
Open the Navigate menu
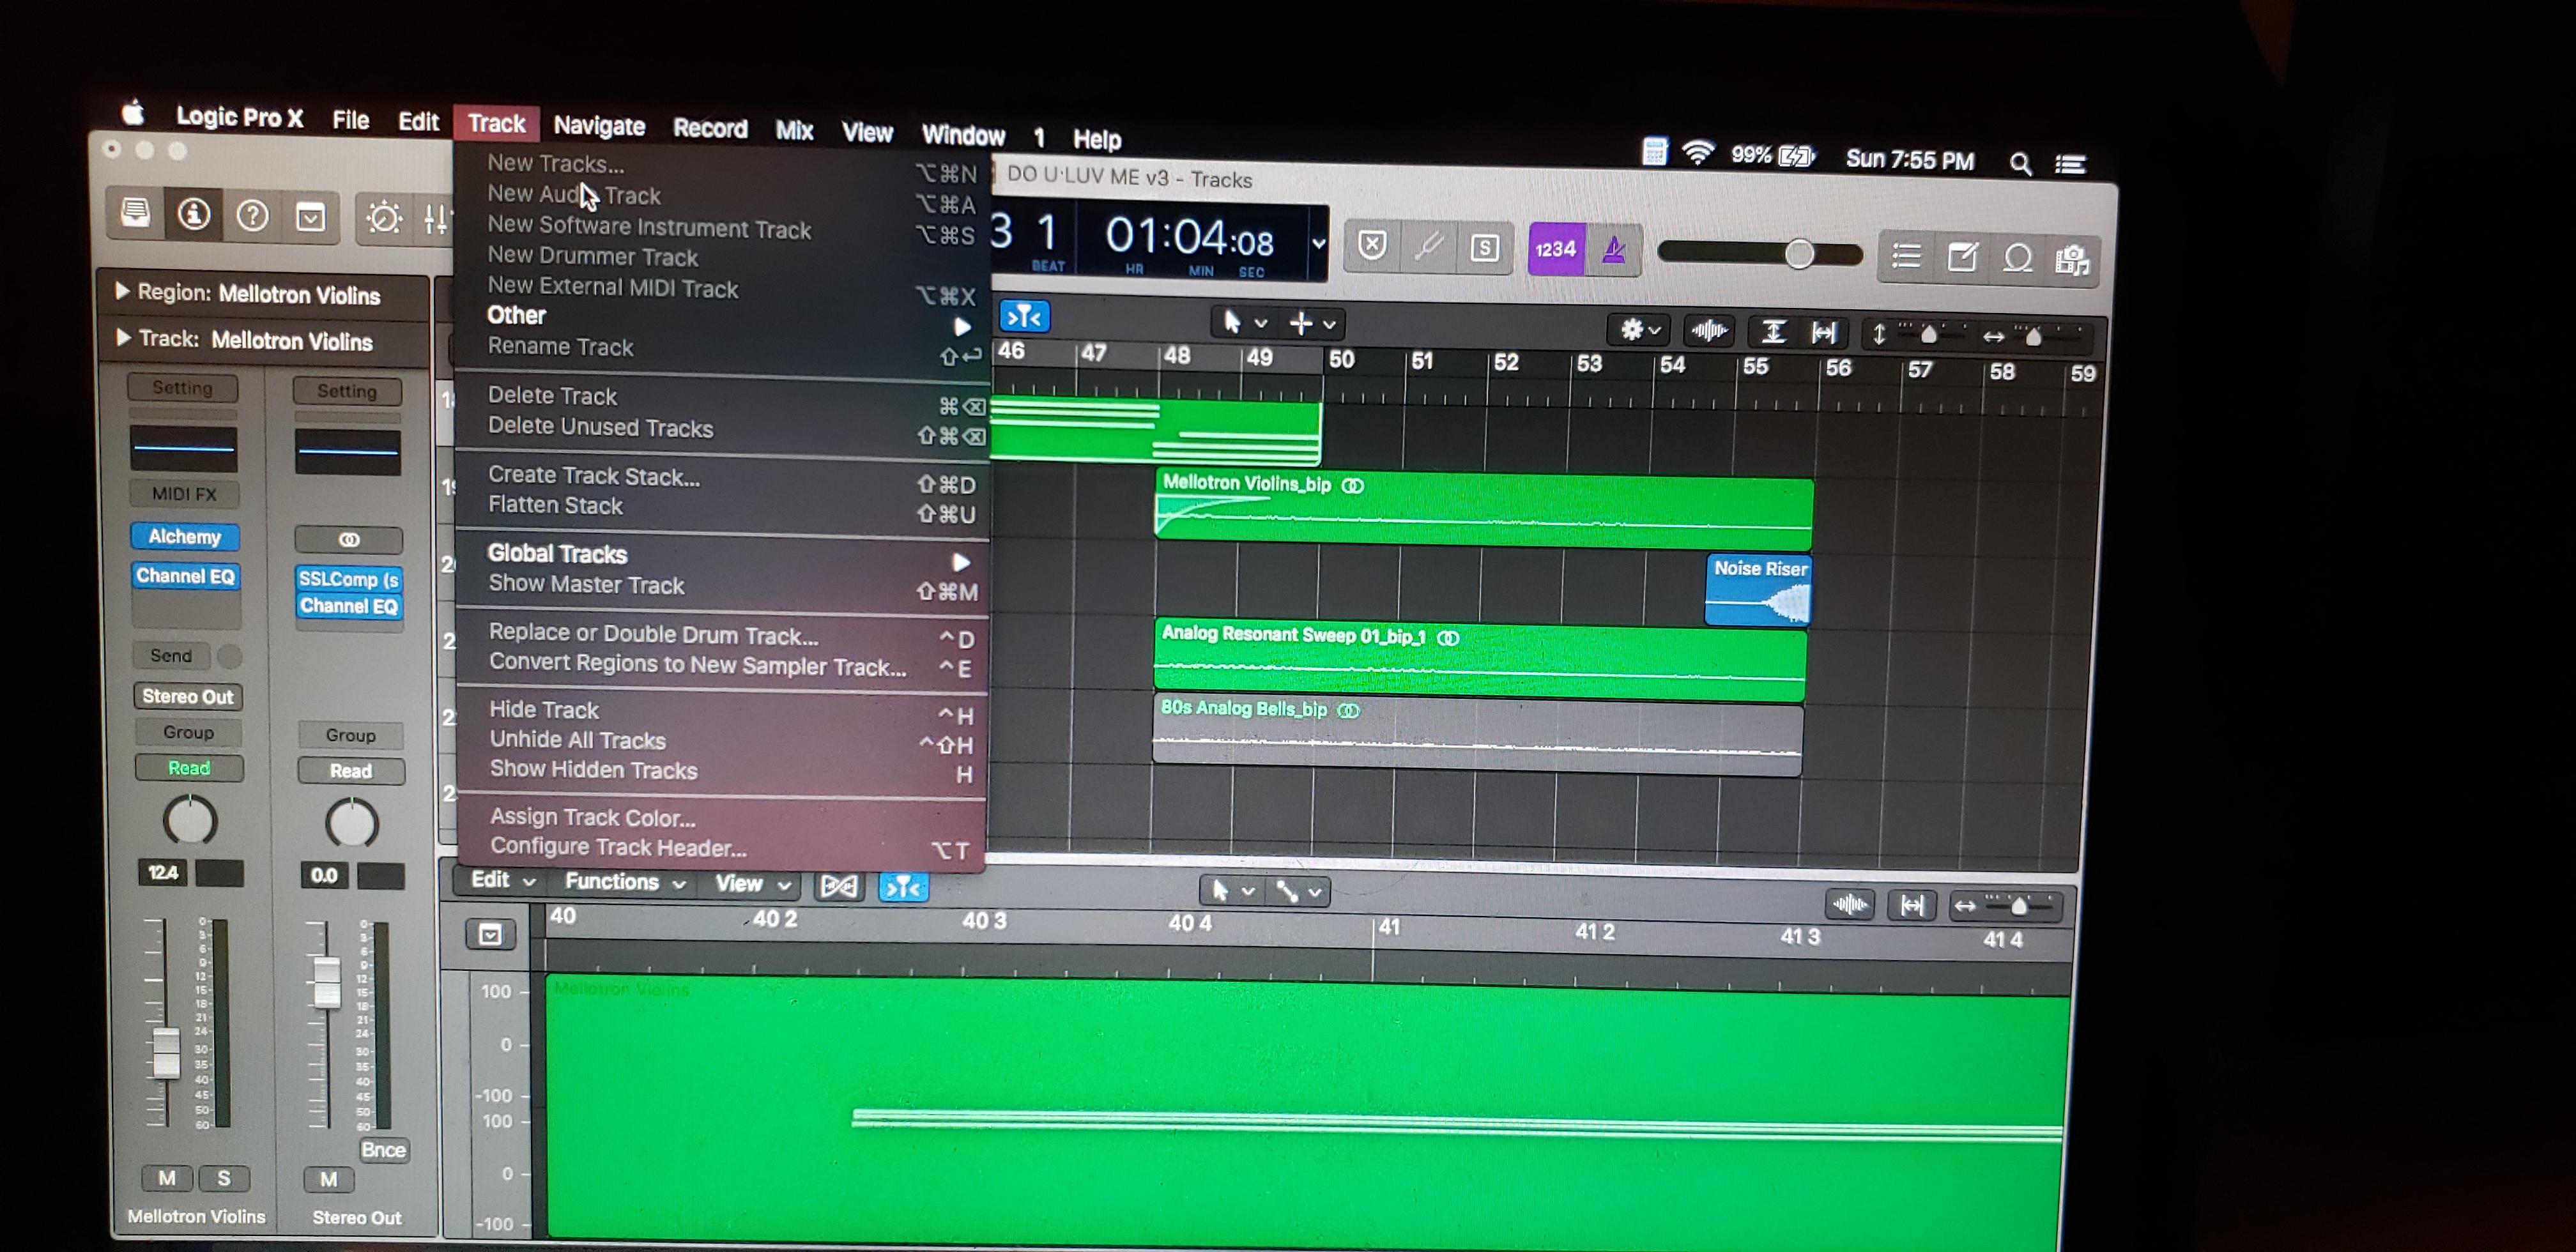pos(599,126)
